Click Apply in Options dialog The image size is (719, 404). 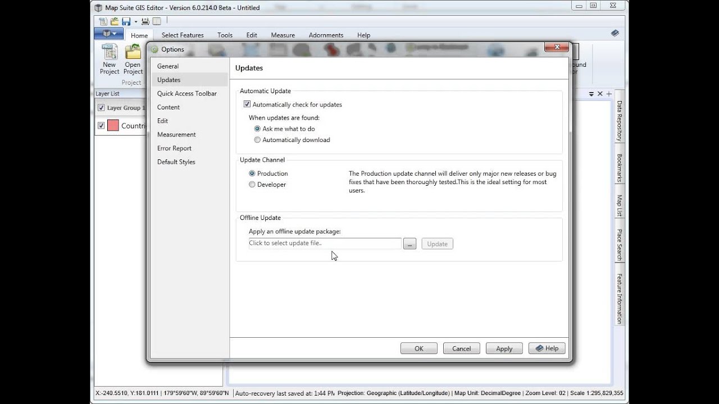point(504,348)
